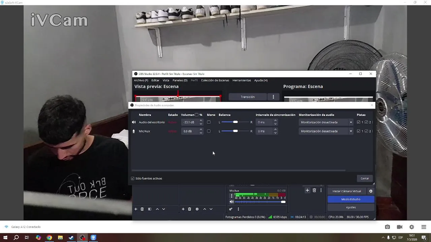
Task: Open Mic/Aux channel three-dot options
Action: pos(231,196)
